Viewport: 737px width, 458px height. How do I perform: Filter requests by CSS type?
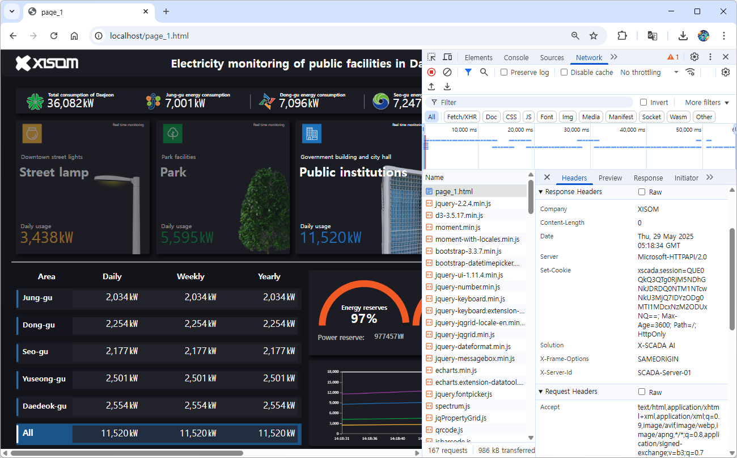click(x=511, y=117)
